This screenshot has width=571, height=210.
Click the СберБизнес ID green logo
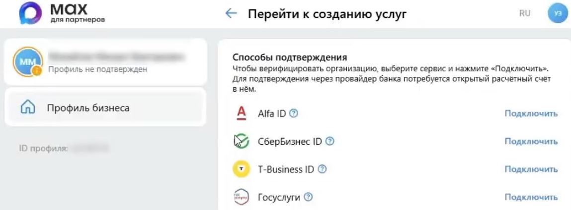tap(242, 142)
